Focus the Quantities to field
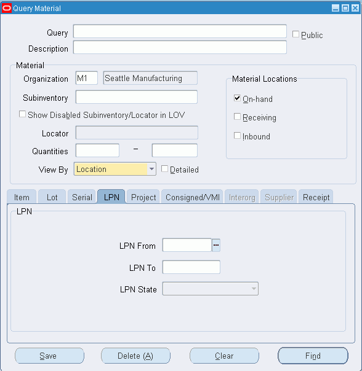 click(x=175, y=150)
